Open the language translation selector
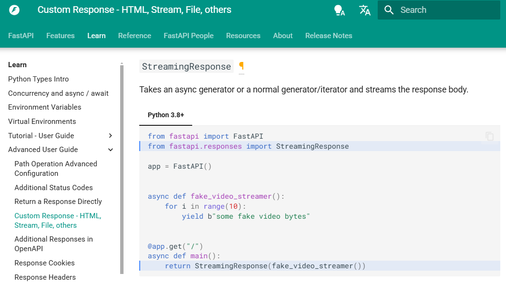Image resolution: width=506 pixels, height=284 pixels. (365, 10)
